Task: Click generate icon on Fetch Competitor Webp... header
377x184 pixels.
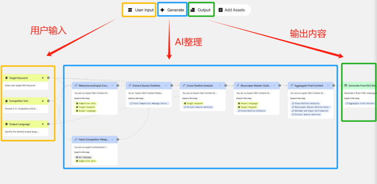Action: tap(76, 139)
